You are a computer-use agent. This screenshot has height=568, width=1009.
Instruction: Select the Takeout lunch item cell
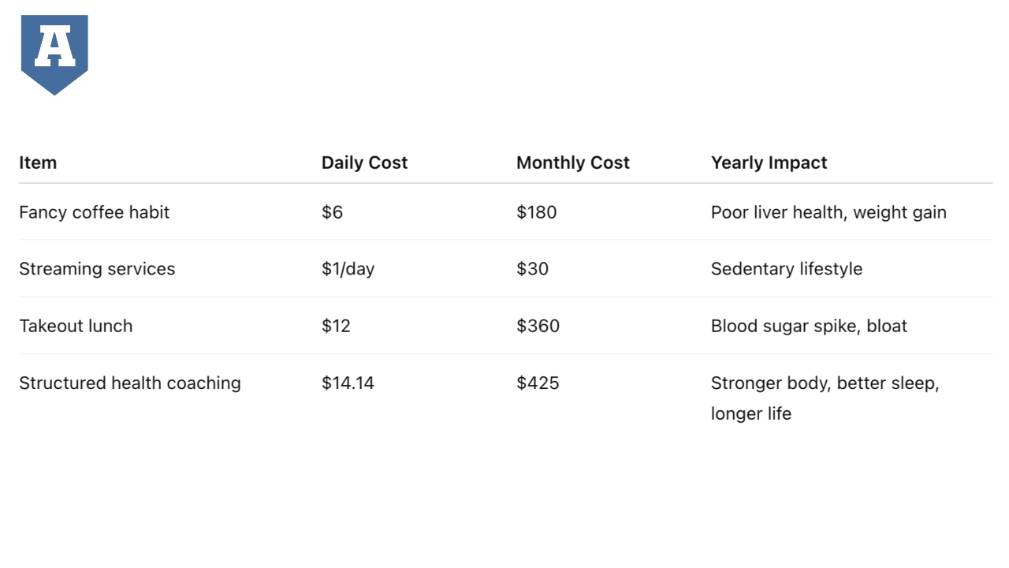[x=76, y=326]
